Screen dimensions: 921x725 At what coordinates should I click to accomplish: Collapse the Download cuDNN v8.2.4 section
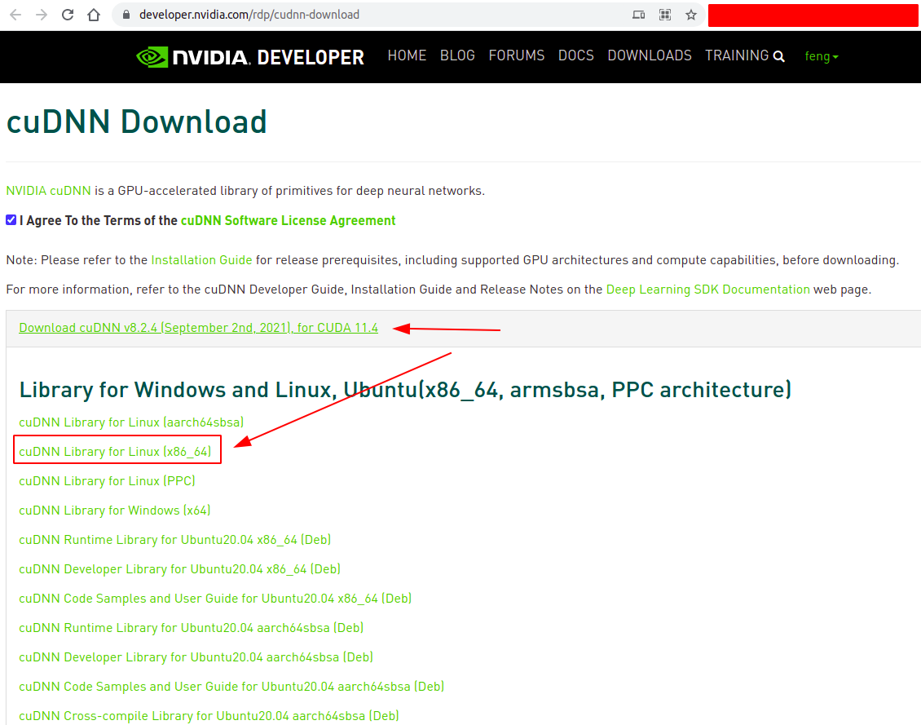pos(199,328)
